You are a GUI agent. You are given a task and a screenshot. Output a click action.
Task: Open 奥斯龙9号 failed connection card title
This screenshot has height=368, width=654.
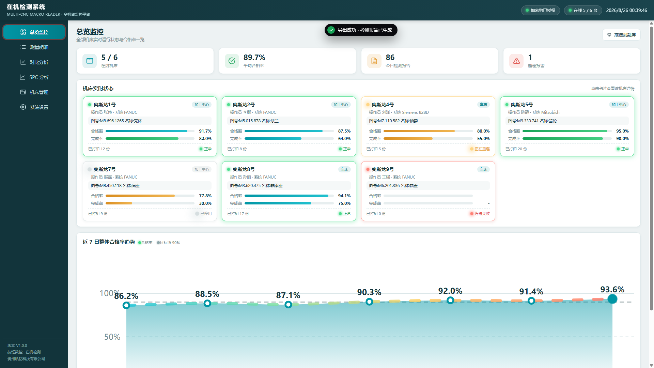(383, 169)
